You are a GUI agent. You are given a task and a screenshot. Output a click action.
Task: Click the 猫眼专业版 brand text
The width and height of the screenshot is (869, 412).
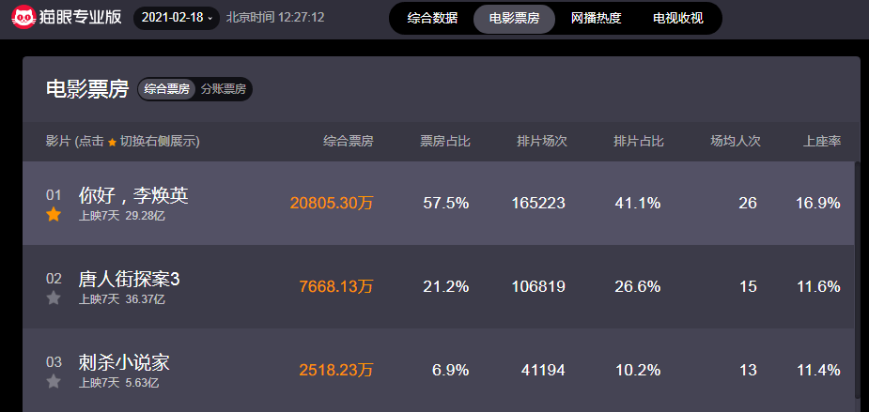pos(81,18)
